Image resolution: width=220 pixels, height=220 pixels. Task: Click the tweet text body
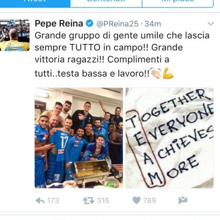click(x=122, y=54)
